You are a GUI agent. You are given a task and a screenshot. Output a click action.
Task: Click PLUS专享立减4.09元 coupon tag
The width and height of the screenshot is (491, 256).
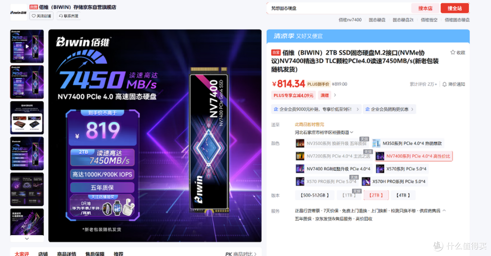pos(293,95)
